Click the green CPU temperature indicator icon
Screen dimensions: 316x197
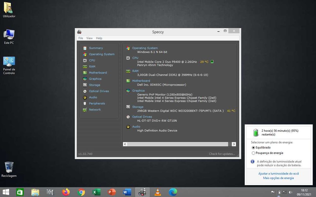click(x=212, y=62)
